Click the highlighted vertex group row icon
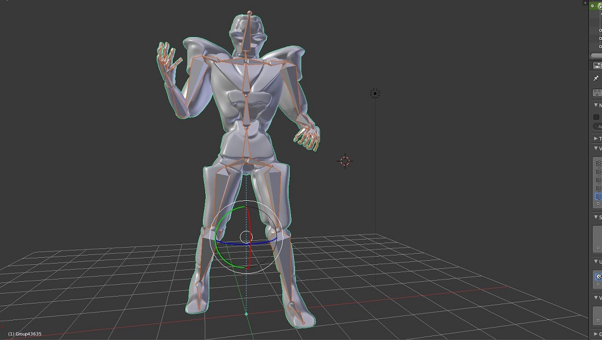Image resolution: width=602 pixels, height=340 pixels. click(x=598, y=196)
